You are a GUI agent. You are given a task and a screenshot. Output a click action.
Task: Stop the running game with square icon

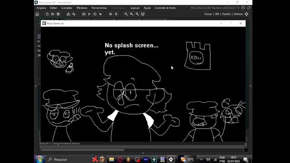[x=95, y=14]
